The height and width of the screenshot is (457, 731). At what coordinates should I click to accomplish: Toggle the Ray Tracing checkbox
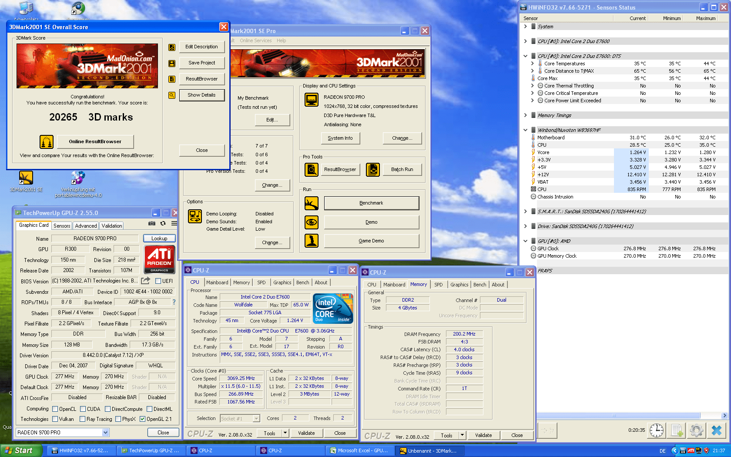coord(82,419)
